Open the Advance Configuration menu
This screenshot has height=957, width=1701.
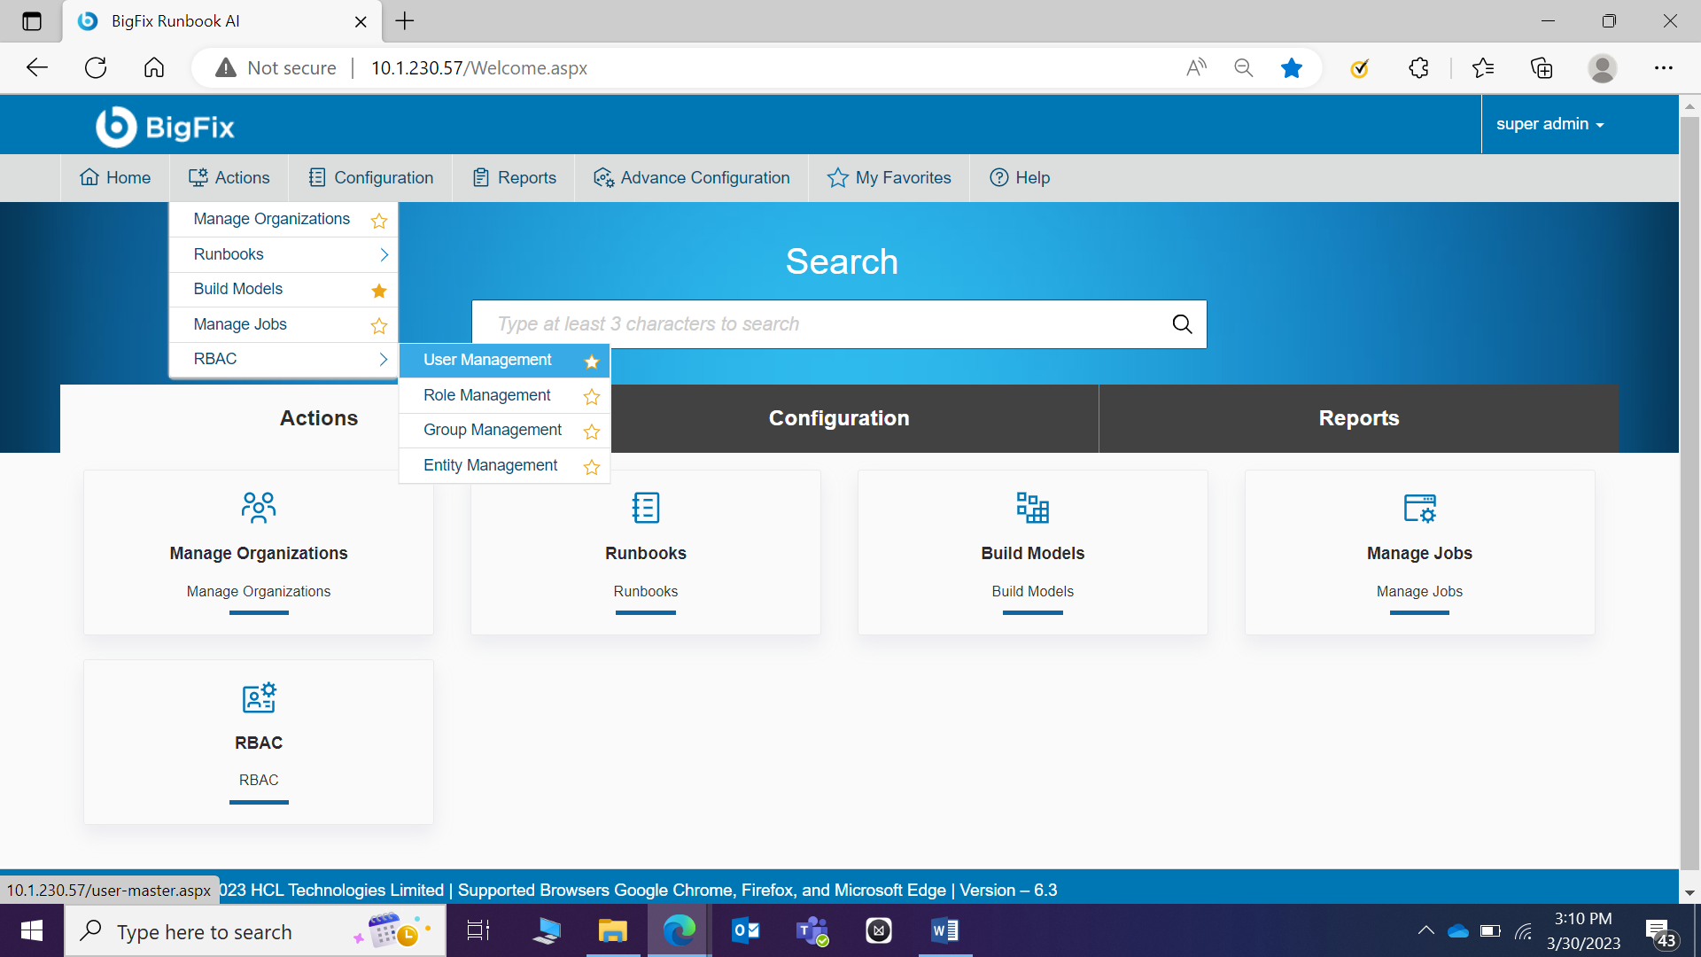coord(692,177)
